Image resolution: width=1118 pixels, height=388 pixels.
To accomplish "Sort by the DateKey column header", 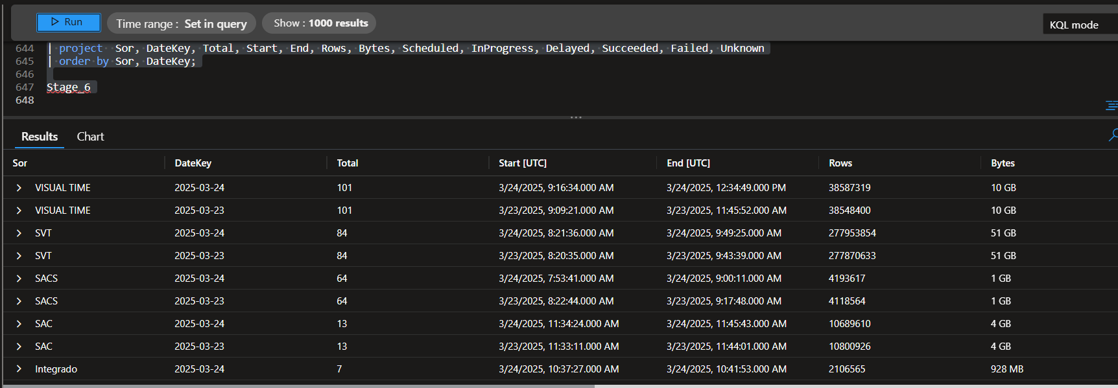I will 193,163.
